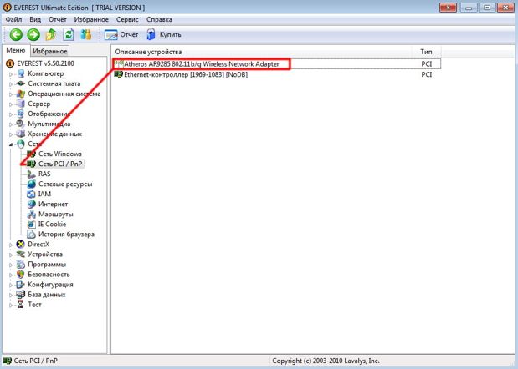Expand the DirectX tree node
This screenshot has width=518, height=369.
[11, 245]
